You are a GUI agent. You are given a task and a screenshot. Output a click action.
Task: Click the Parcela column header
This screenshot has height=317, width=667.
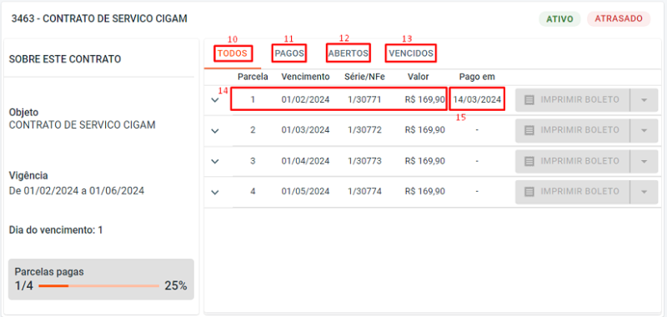253,77
